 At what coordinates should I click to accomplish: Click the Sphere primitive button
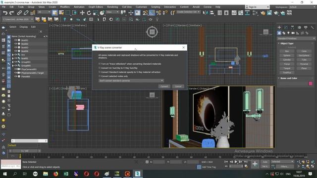click(287, 55)
